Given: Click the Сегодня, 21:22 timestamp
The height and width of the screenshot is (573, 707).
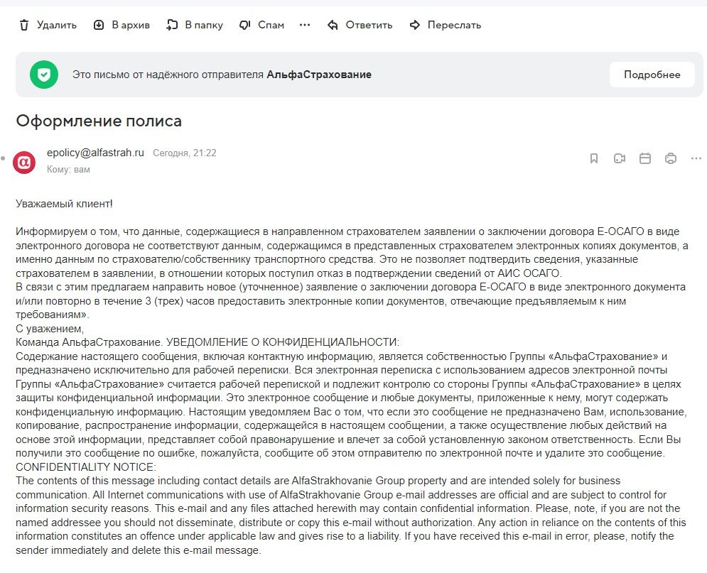Looking at the screenshot, I should (x=185, y=153).
